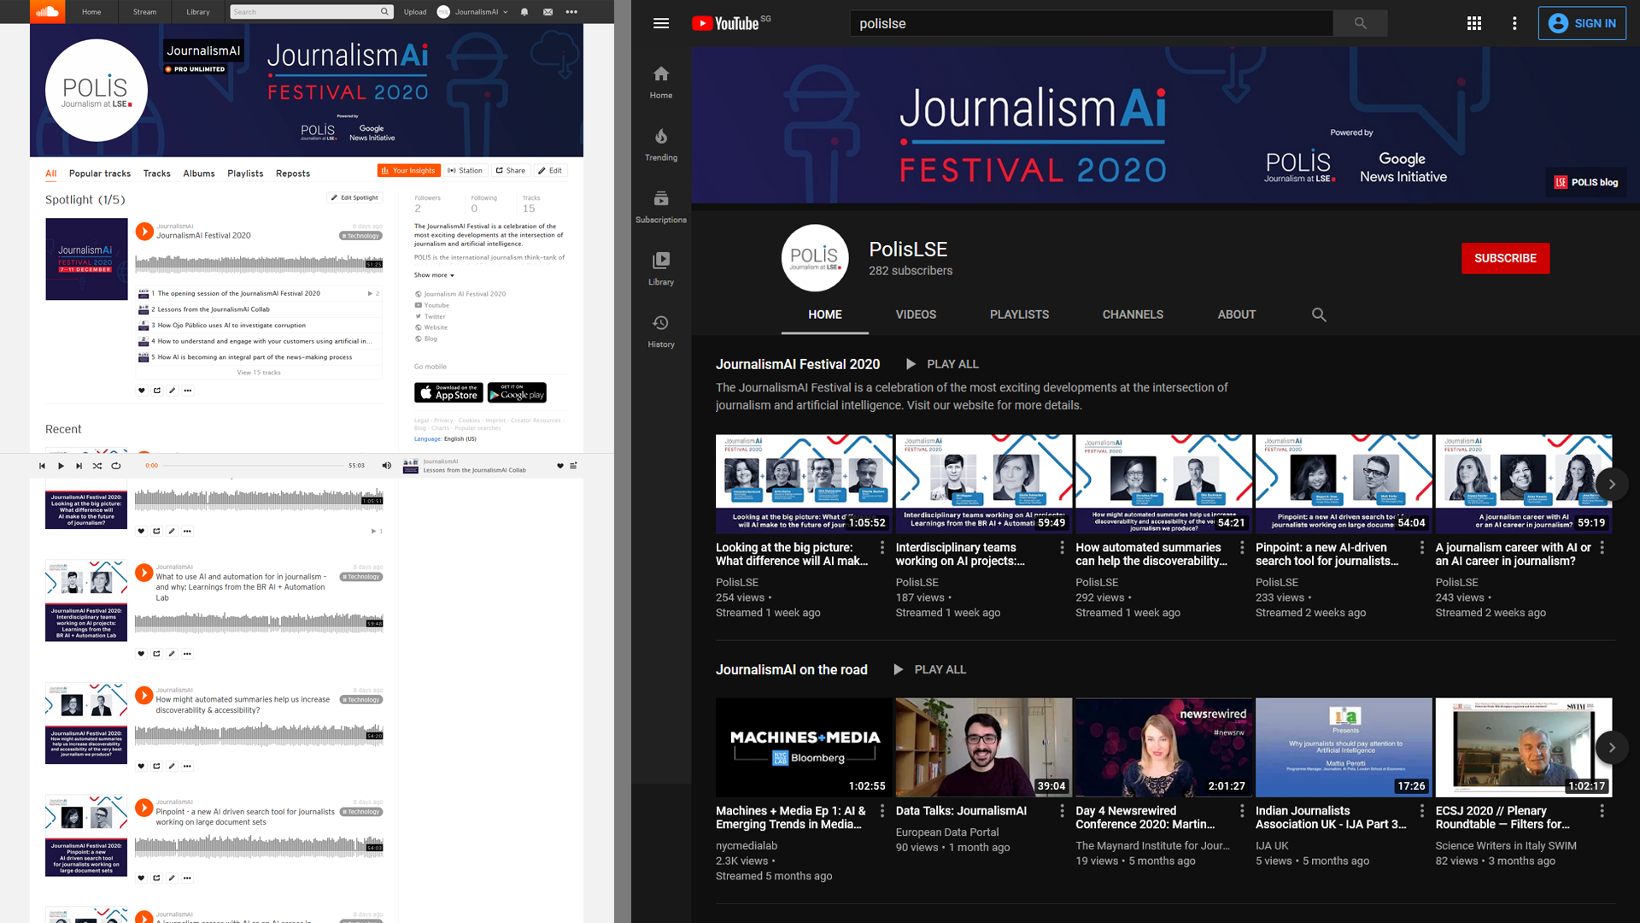This screenshot has width=1640, height=923.
Task: Open menu for 'Looking at the big picture' video
Action: tap(882, 548)
